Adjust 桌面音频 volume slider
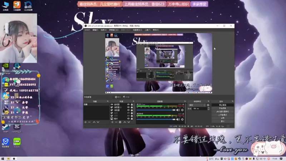The width and height of the screenshot is (286, 161). (x=156, y=119)
